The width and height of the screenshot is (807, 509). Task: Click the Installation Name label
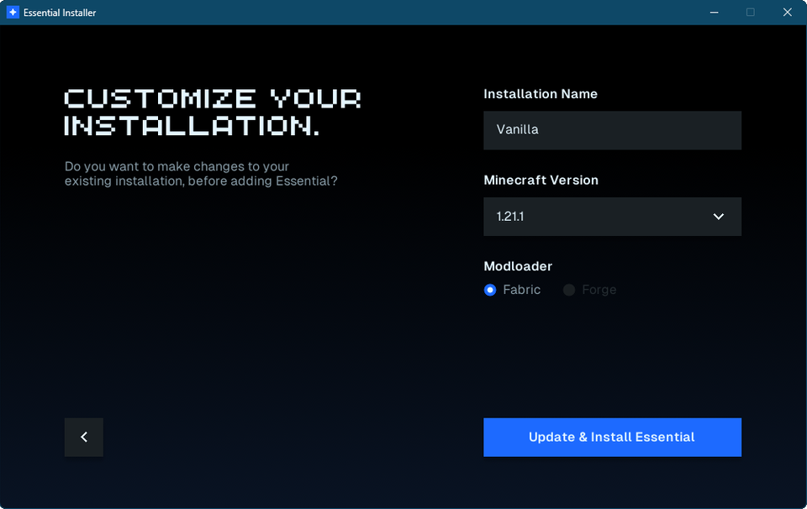[x=541, y=93]
